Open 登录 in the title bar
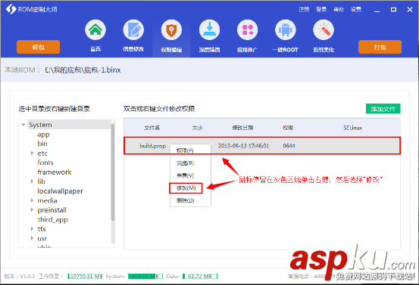Image resolution: width=419 pixels, height=285 pixels. coord(321,9)
